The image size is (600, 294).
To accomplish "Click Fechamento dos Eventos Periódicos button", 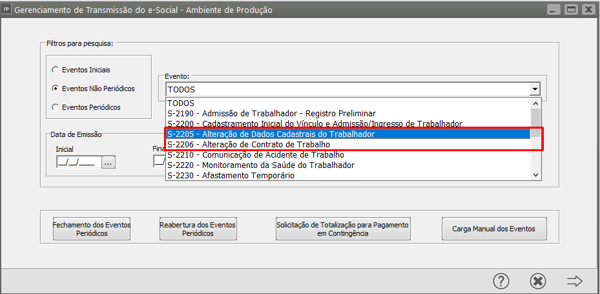I will tap(92, 229).
